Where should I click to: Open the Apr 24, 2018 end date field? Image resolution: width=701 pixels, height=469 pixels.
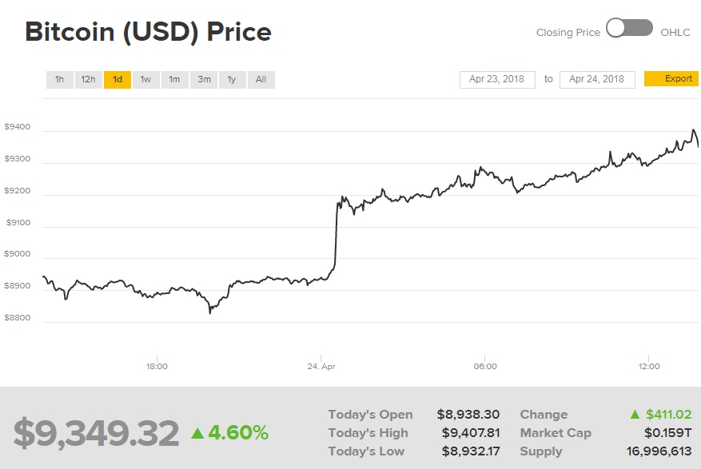click(x=597, y=79)
